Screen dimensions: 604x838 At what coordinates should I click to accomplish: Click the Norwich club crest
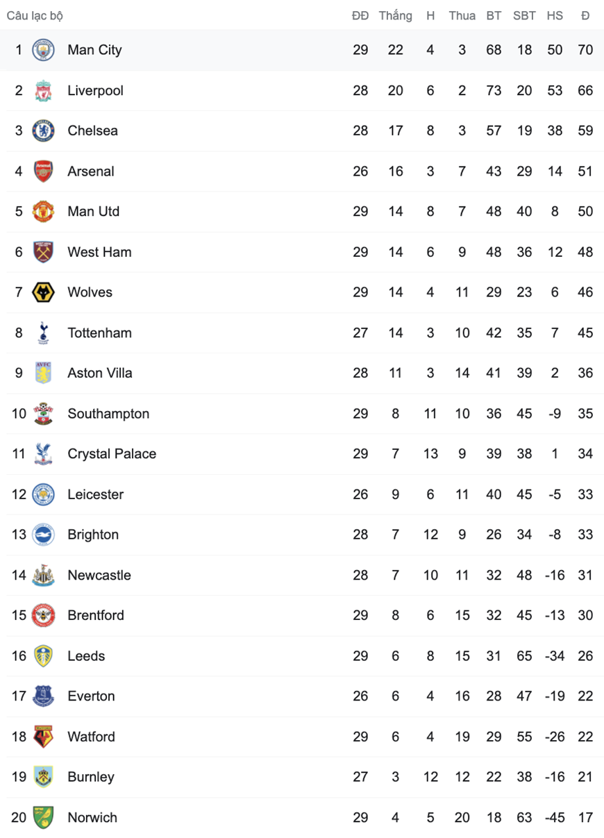pyautogui.click(x=44, y=817)
